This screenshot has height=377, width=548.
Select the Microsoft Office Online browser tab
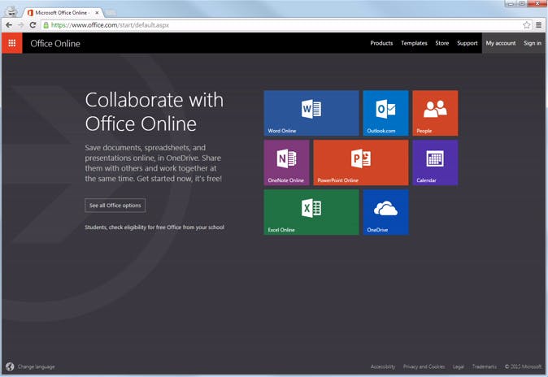pyautogui.click(x=63, y=12)
